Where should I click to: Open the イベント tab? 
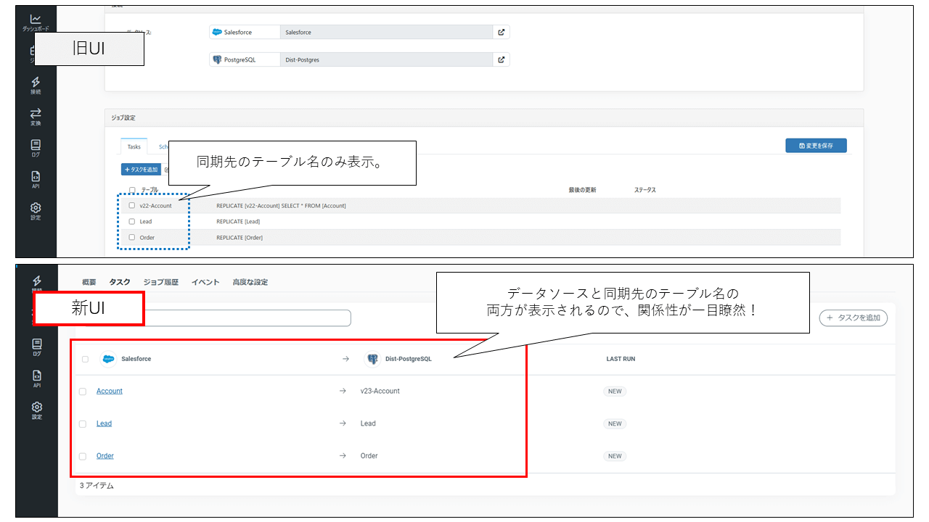(x=205, y=282)
